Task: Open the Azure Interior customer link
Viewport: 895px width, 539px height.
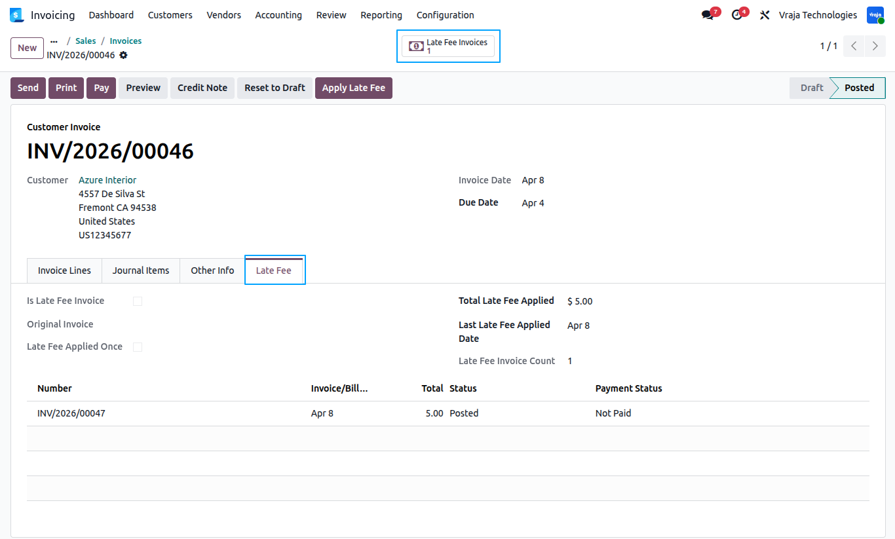Action: point(107,180)
